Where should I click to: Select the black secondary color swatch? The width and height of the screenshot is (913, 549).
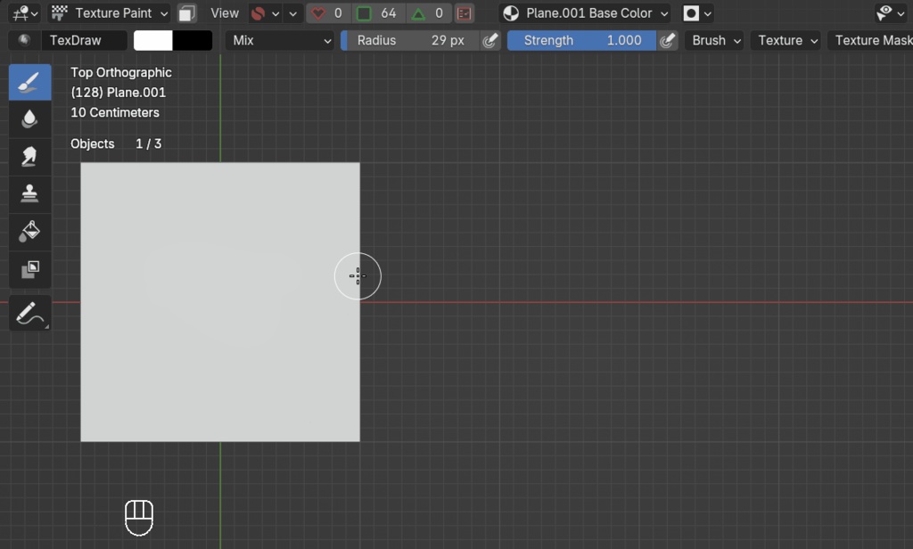click(193, 40)
